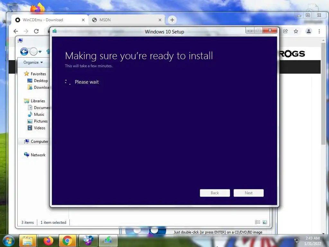Select Desktop in Explorer navigation pane

[x=38, y=81]
